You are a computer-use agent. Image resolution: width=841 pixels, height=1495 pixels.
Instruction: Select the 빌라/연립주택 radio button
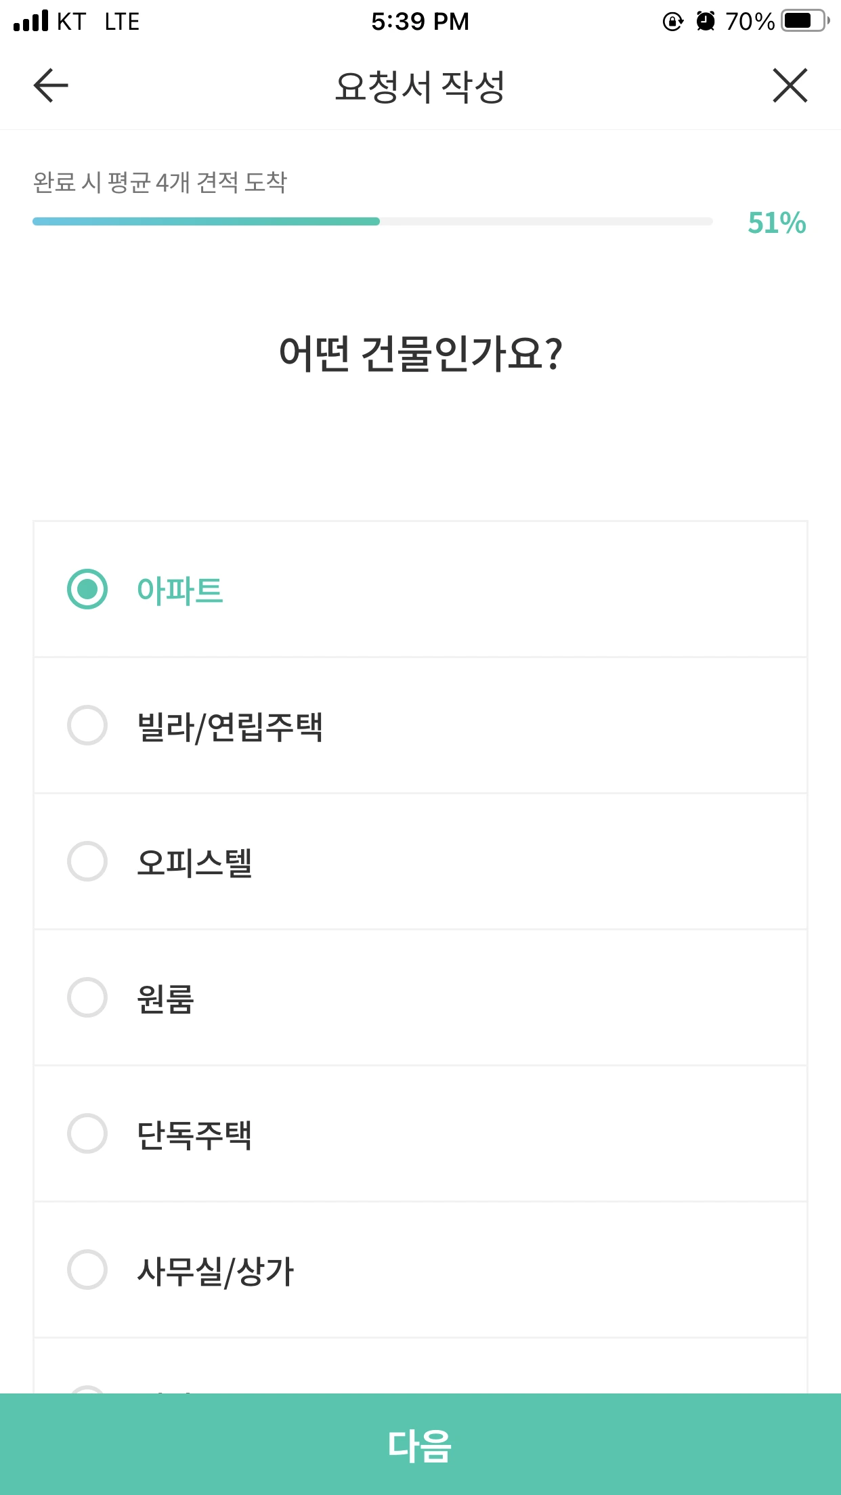pyautogui.click(x=87, y=725)
